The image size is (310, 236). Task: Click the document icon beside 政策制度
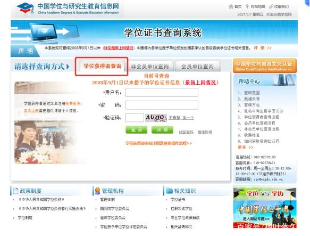15,191
